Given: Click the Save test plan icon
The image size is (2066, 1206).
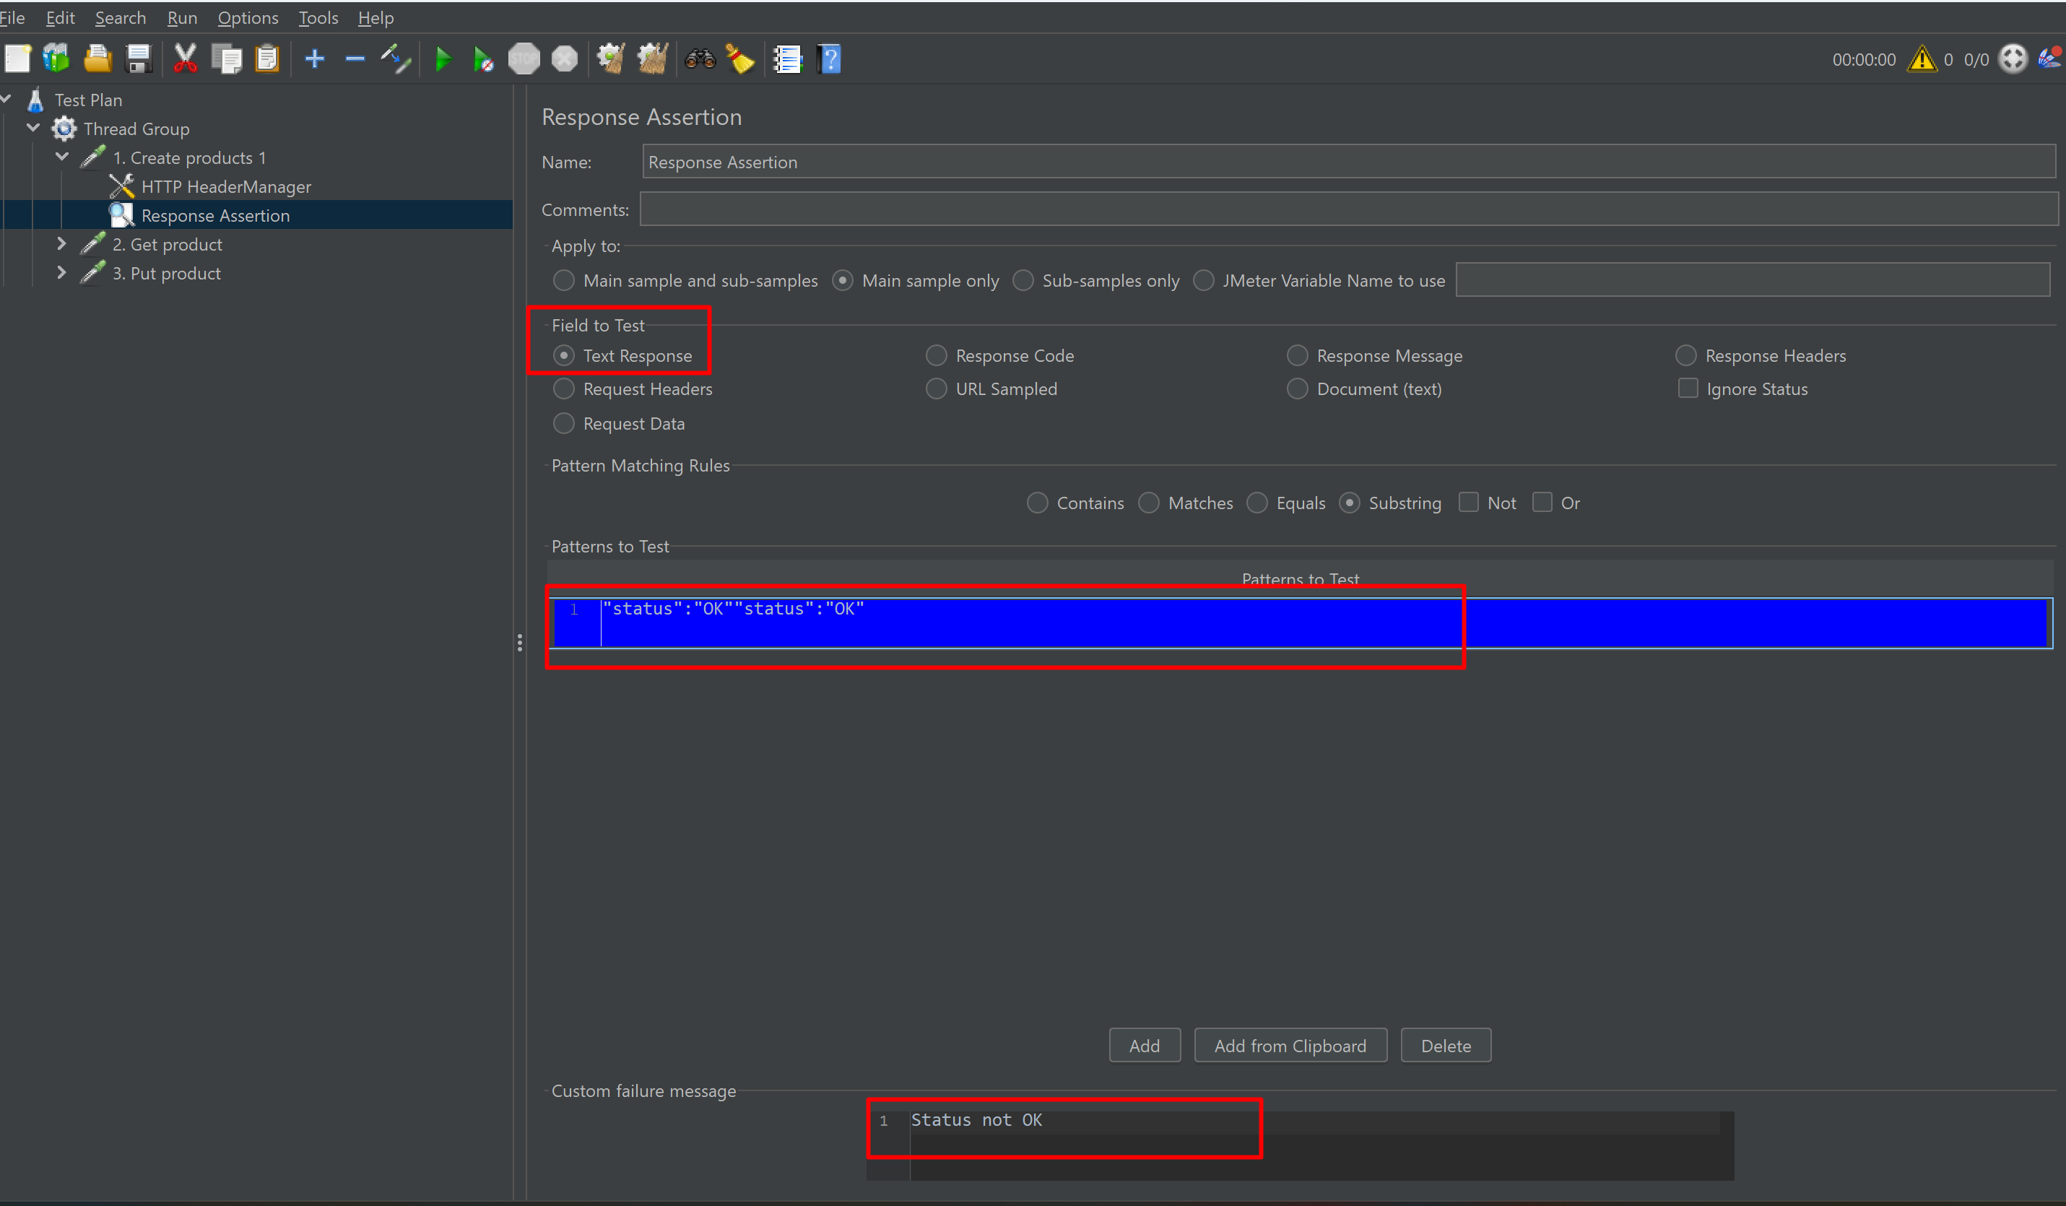Looking at the screenshot, I should click(x=139, y=59).
